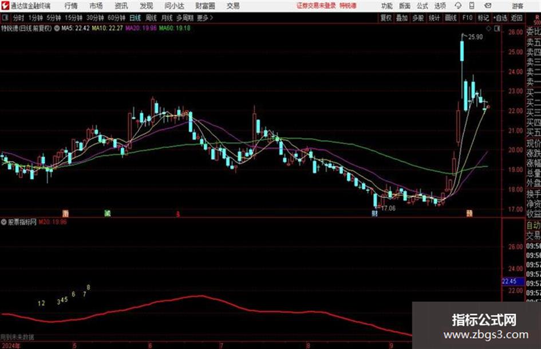Switch to the 15分钟 period tab
The height and width of the screenshot is (349, 541).
pyautogui.click(x=74, y=18)
